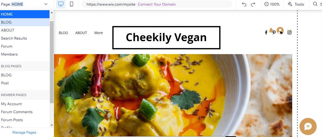Viewport: 322px width, 137px height.
Task: Switch to desktop view icon
Action: point(61,4)
